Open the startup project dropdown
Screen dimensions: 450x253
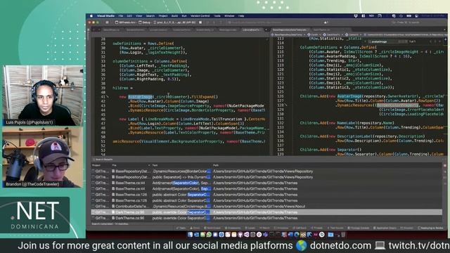pyautogui.click(x=125, y=22)
